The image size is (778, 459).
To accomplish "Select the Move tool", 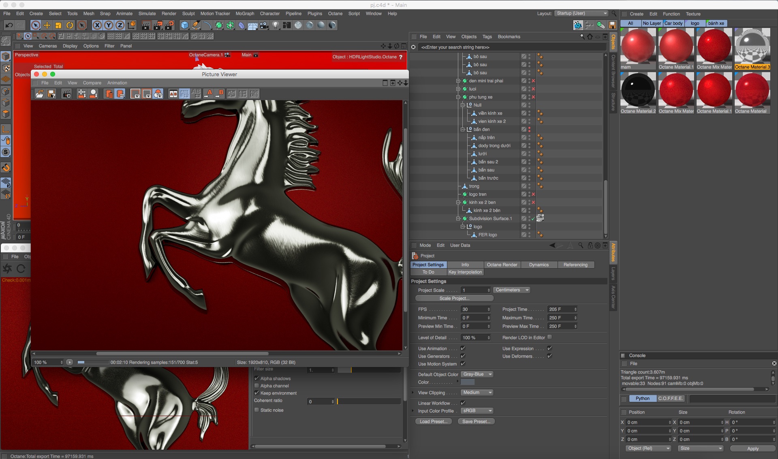I will (x=47, y=25).
